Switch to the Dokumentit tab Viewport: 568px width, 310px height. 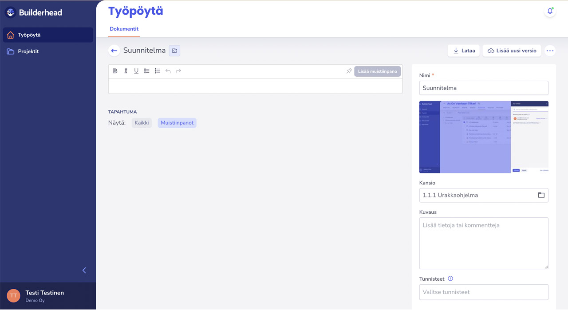(124, 29)
